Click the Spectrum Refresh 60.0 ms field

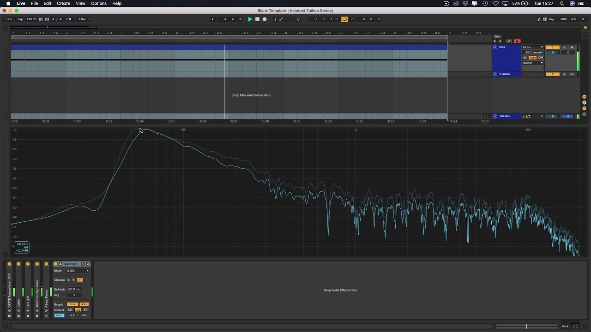(x=74, y=289)
